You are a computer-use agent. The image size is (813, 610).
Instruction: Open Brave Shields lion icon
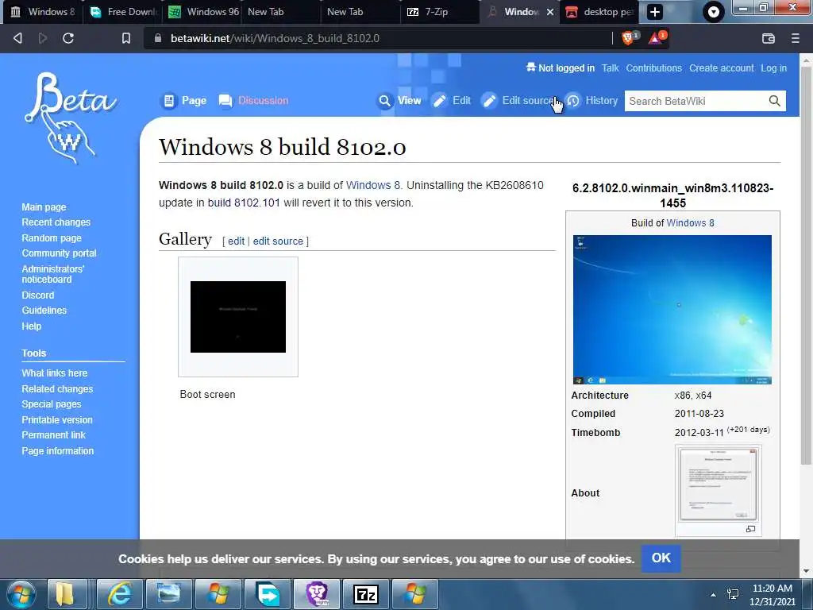tap(629, 38)
